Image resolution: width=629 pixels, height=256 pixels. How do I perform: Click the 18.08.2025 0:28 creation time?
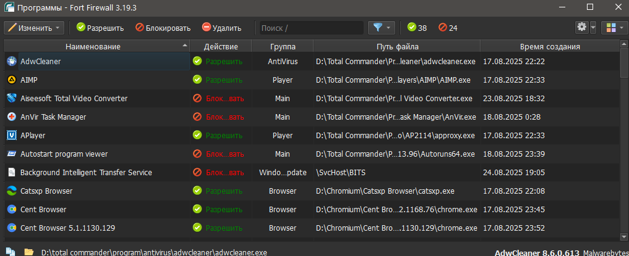512,117
